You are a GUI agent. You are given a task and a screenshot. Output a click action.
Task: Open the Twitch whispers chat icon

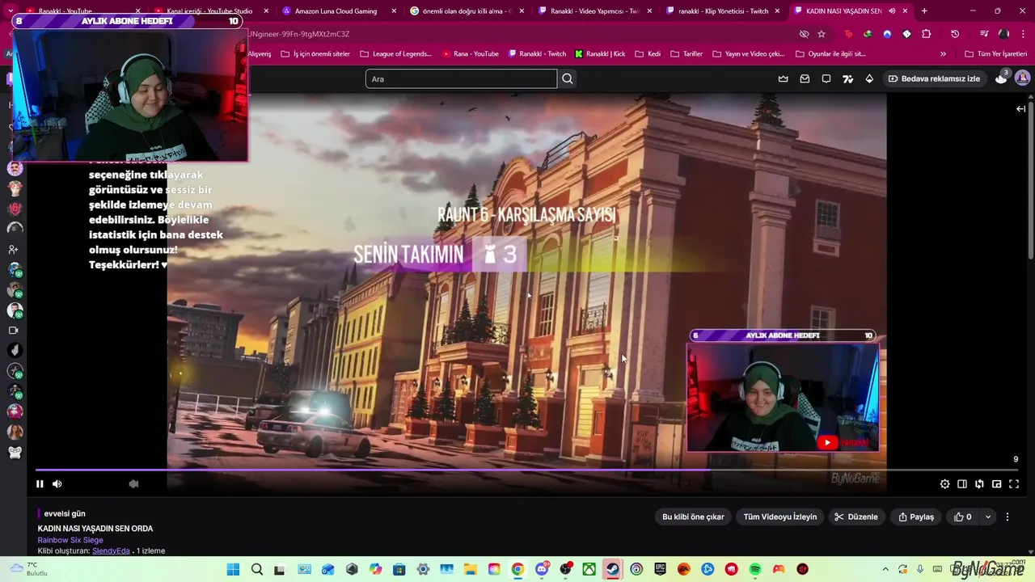pyautogui.click(x=826, y=78)
